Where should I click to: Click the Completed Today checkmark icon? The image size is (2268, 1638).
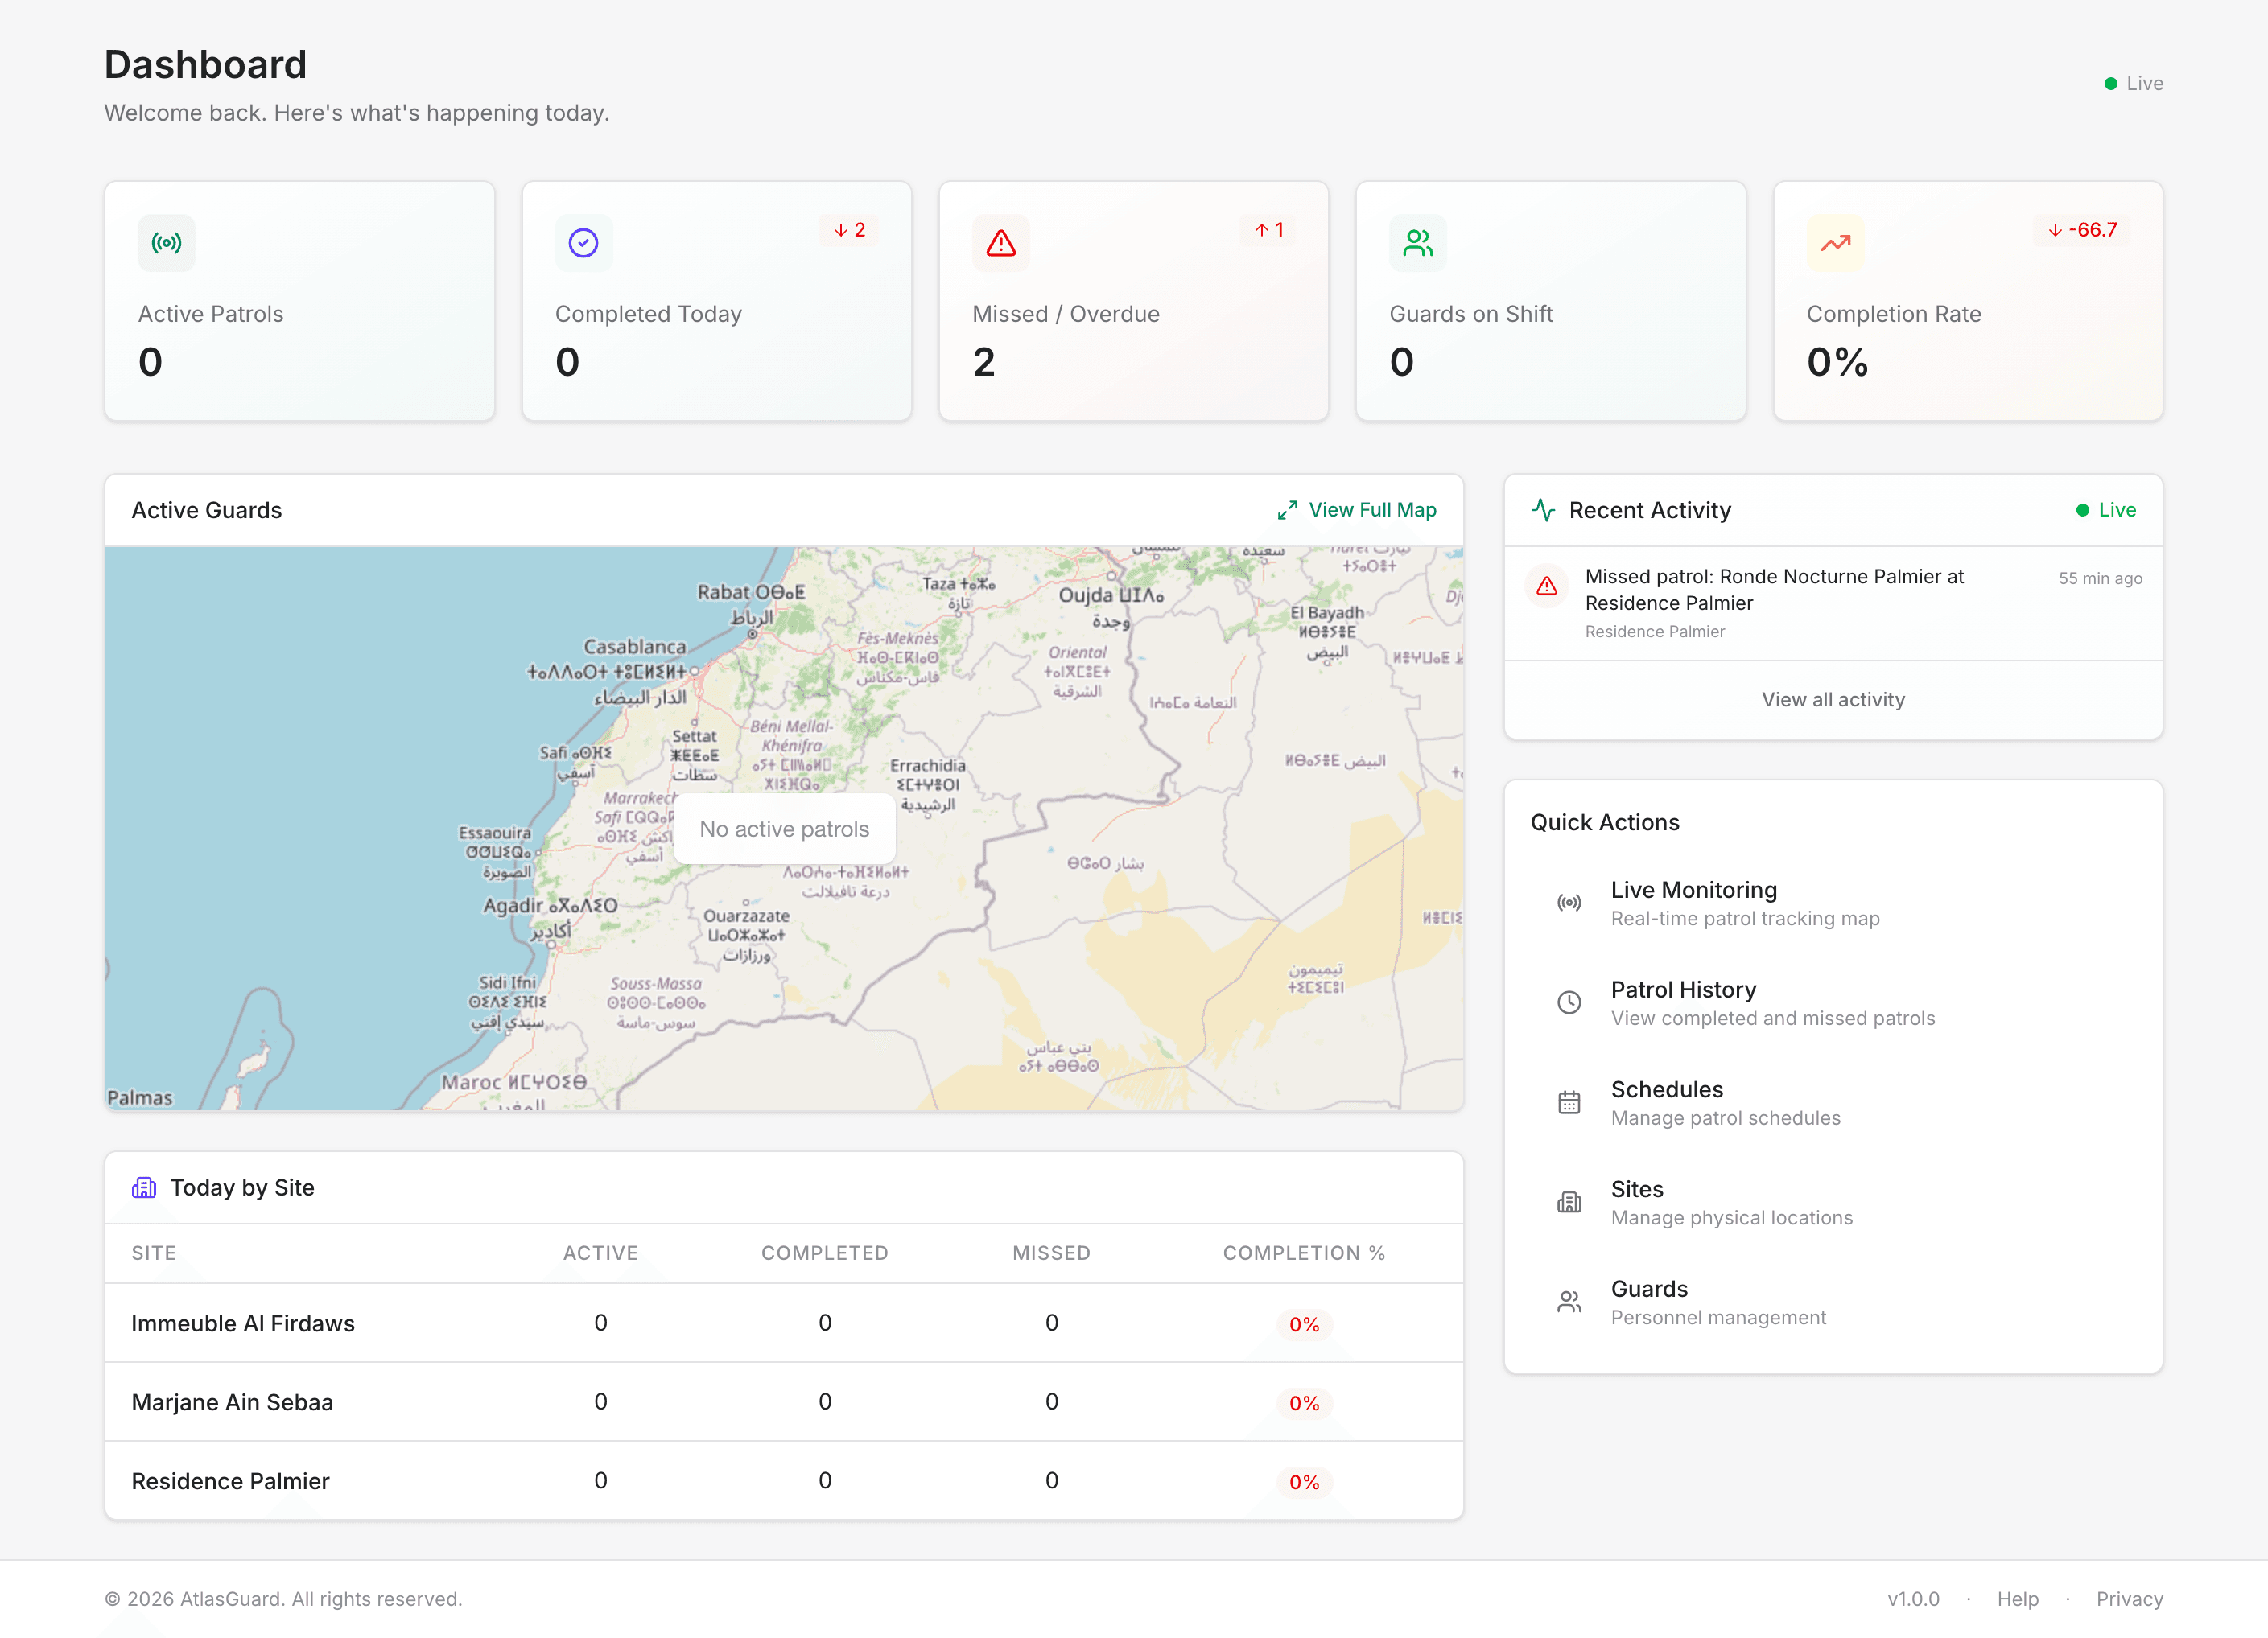pos(583,243)
